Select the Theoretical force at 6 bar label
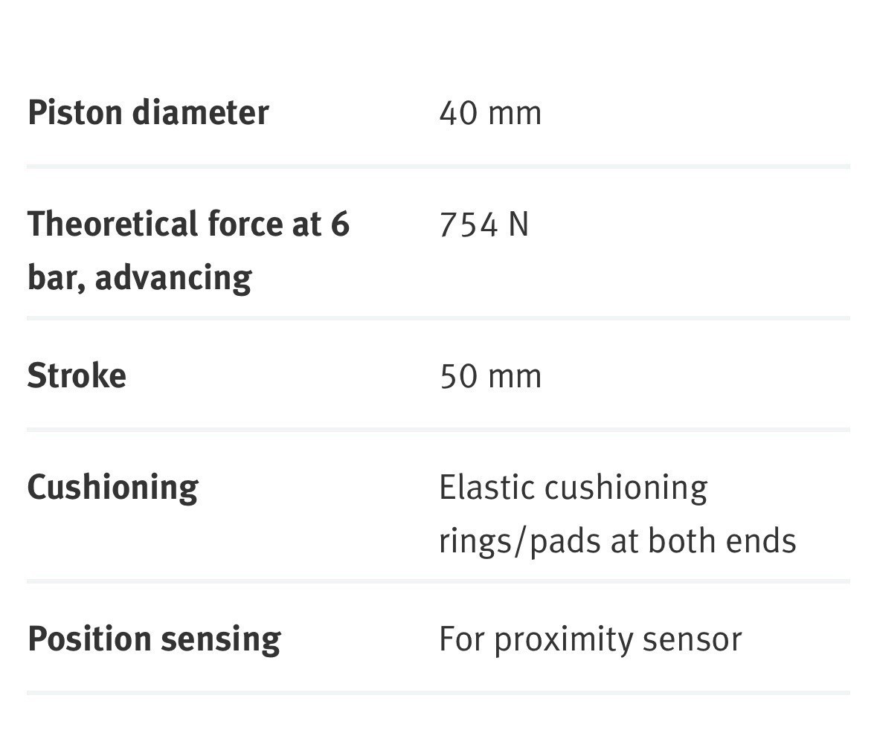The height and width of the screenshot is (733, 877). pos(188,251)
